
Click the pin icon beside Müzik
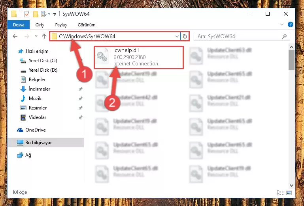click(81, 98)
